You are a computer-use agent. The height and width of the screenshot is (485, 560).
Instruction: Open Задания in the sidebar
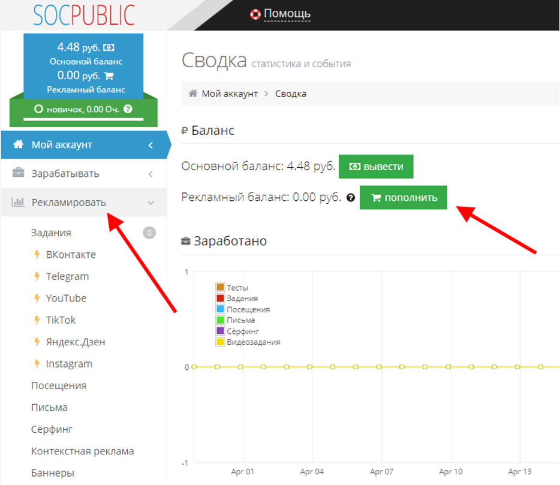(51, 233)
